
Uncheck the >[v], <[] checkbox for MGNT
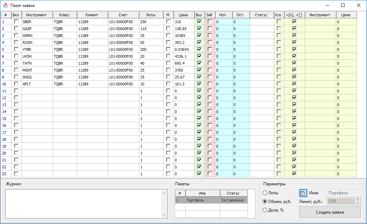pos(294,70)
